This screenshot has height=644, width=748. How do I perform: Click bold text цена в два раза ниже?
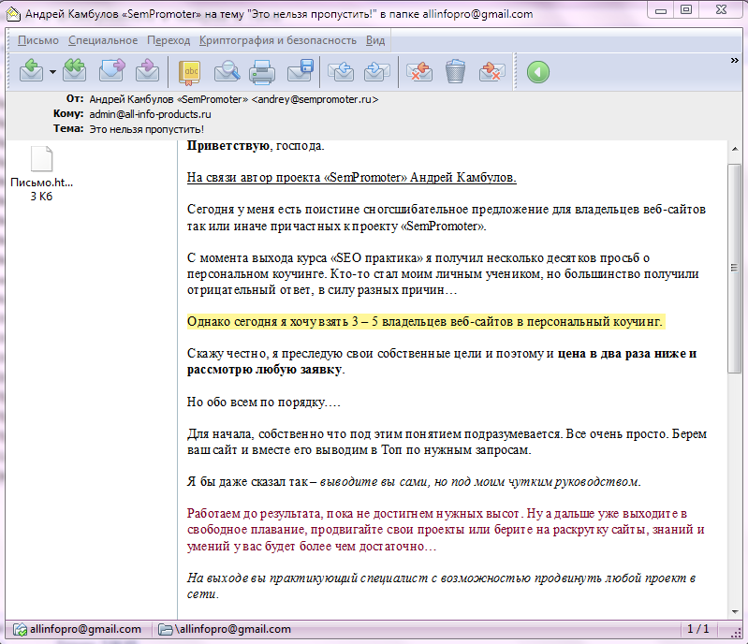click(622, 354)
